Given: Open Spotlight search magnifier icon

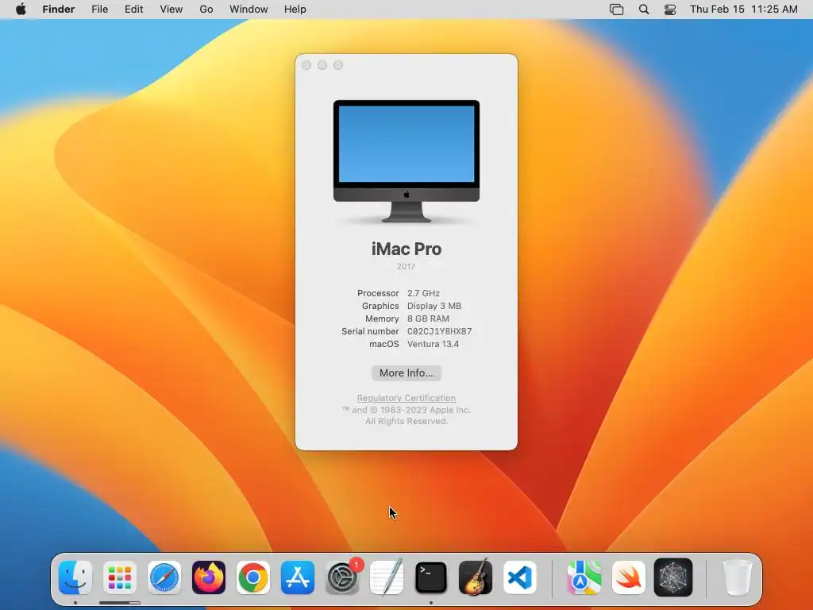Looking at the screenshot, I should [x=643, y=10].
